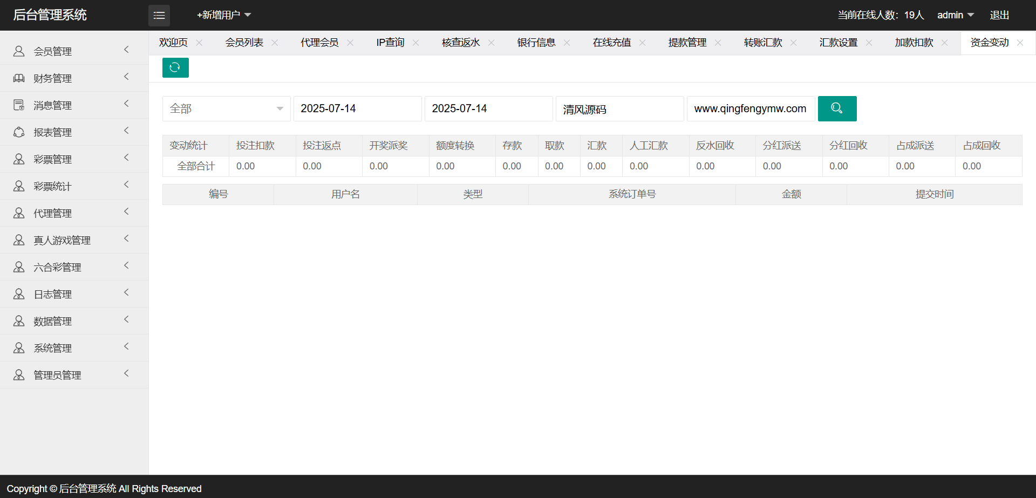Switch to the 会员列表 tab
Viewport: 1036px width, 498px height.
(244, 43)
